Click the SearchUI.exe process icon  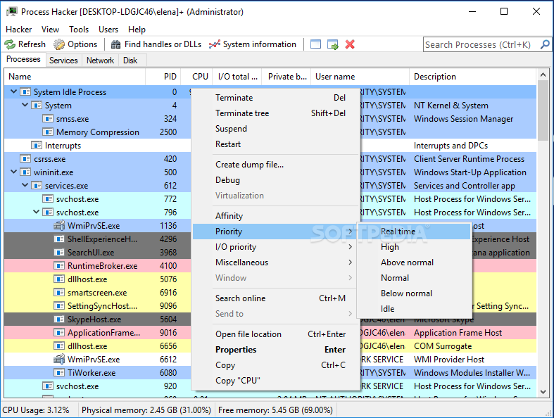pos(59,253)
